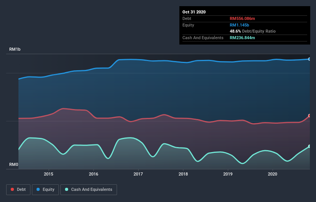The image size is (316, 202).
Task: Toggle the Cash And Equivalents legend button
Action: [x=89, y=190]
